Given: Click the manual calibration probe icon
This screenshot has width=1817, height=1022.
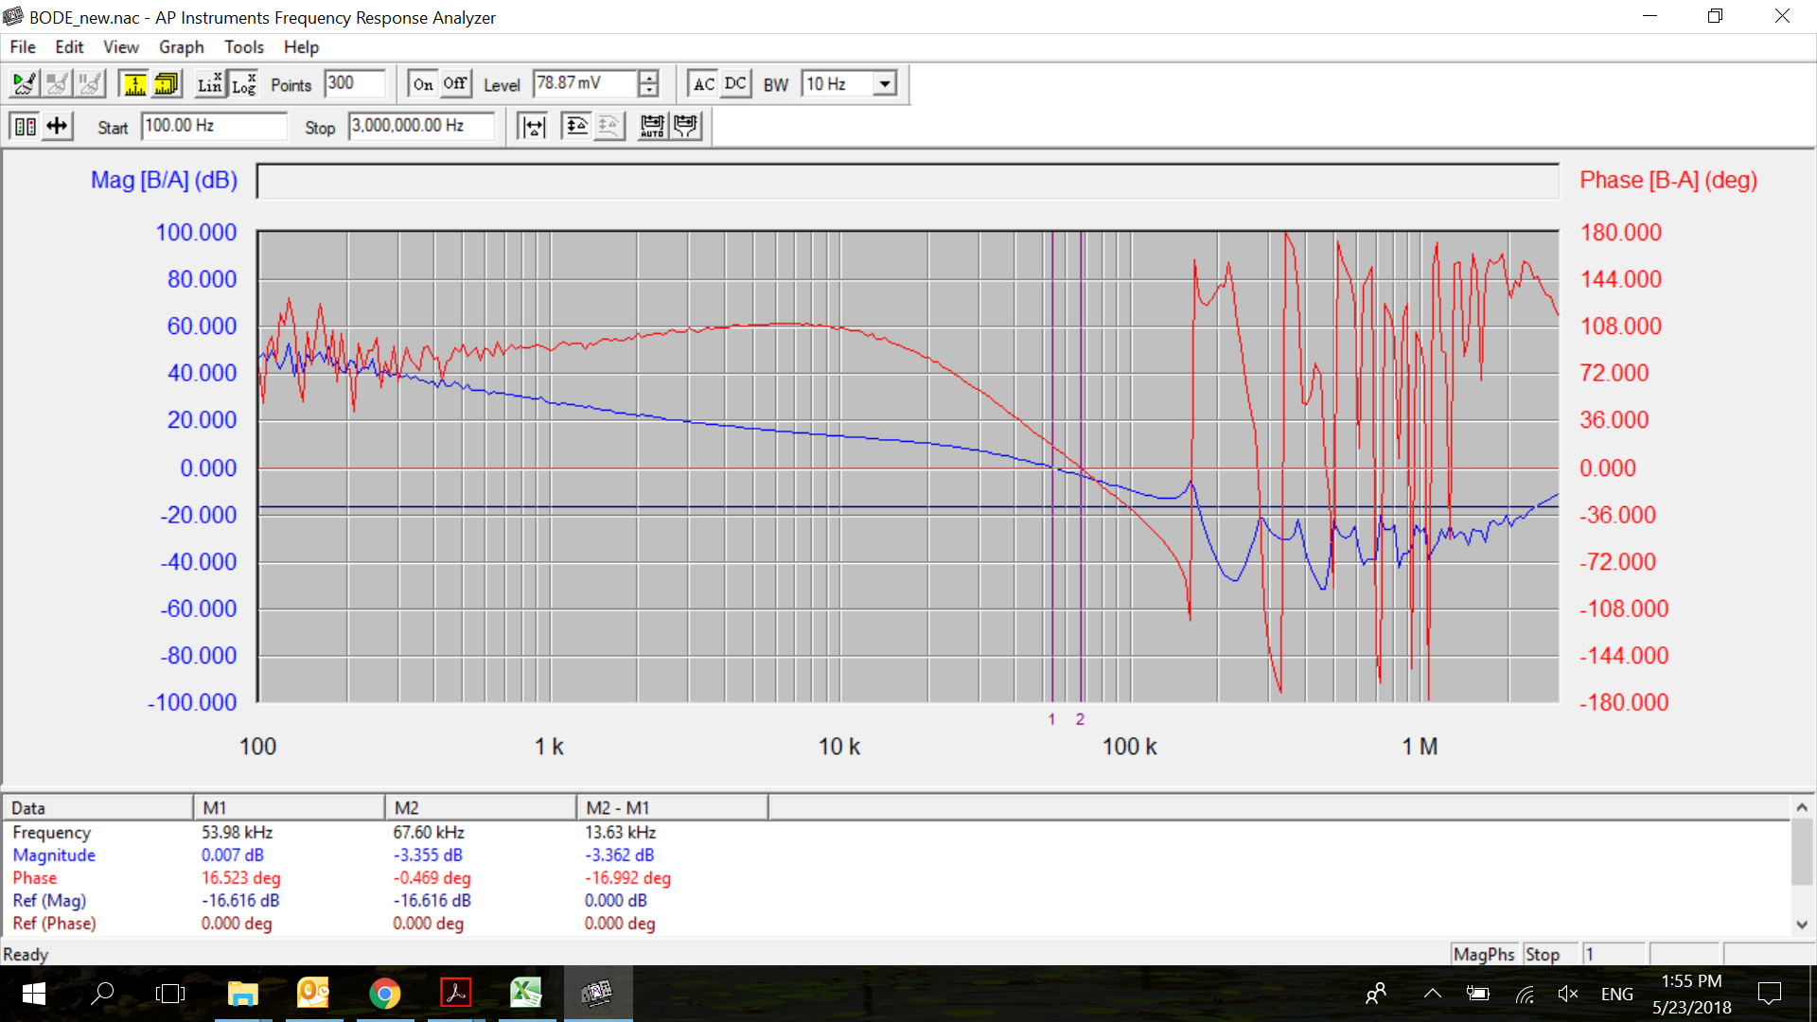Looking at the screenshot, I should click(686, 126).
